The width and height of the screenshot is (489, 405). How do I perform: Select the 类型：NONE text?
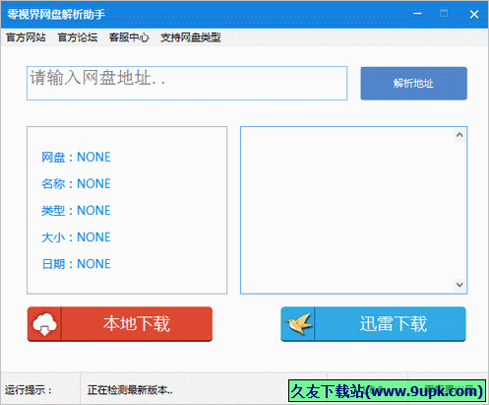(x=76, y=211)
